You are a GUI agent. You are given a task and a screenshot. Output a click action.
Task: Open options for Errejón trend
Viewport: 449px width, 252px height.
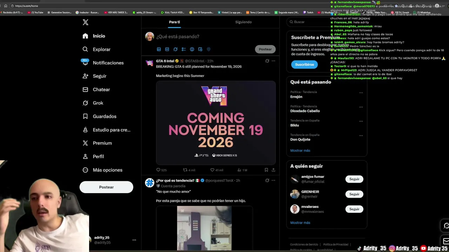[x=361, y=93]
